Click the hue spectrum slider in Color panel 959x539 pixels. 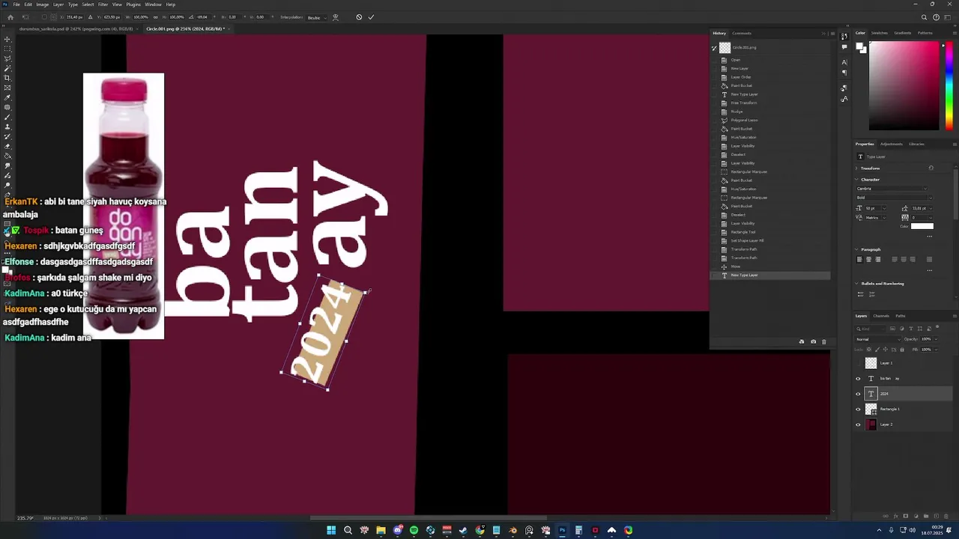pyautogui.click(x=949, y=86)
